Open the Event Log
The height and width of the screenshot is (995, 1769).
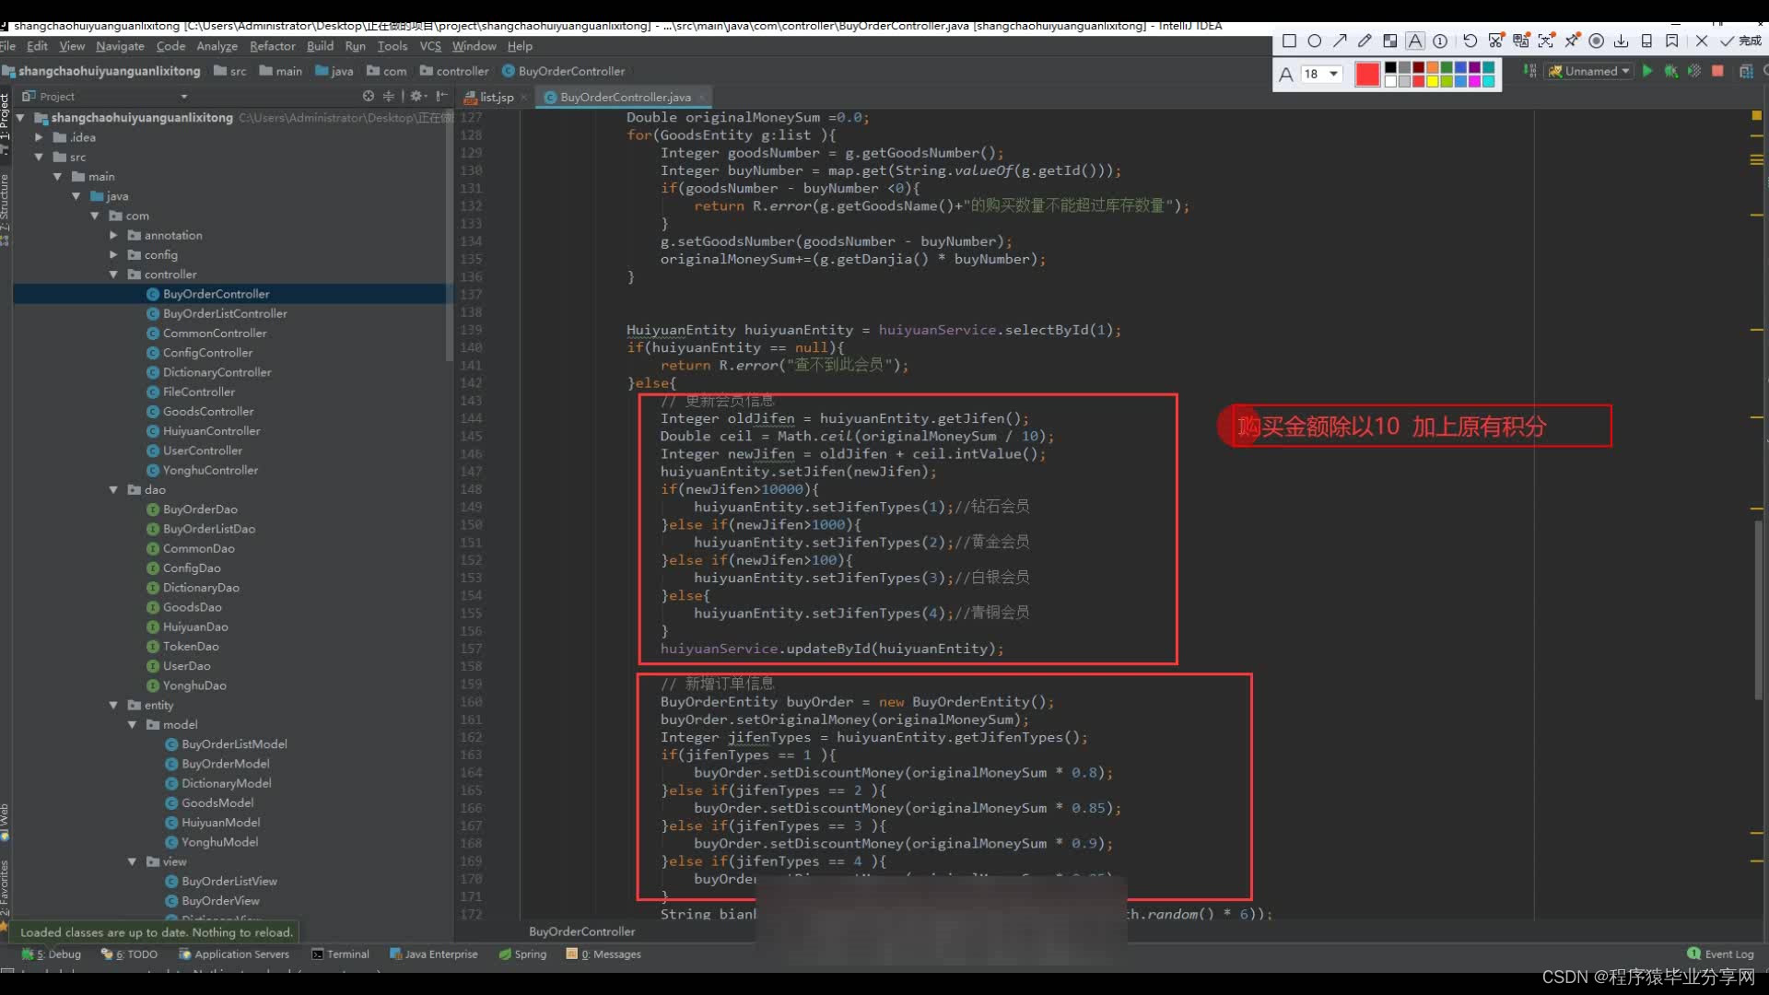click(x=1720, y=954)
